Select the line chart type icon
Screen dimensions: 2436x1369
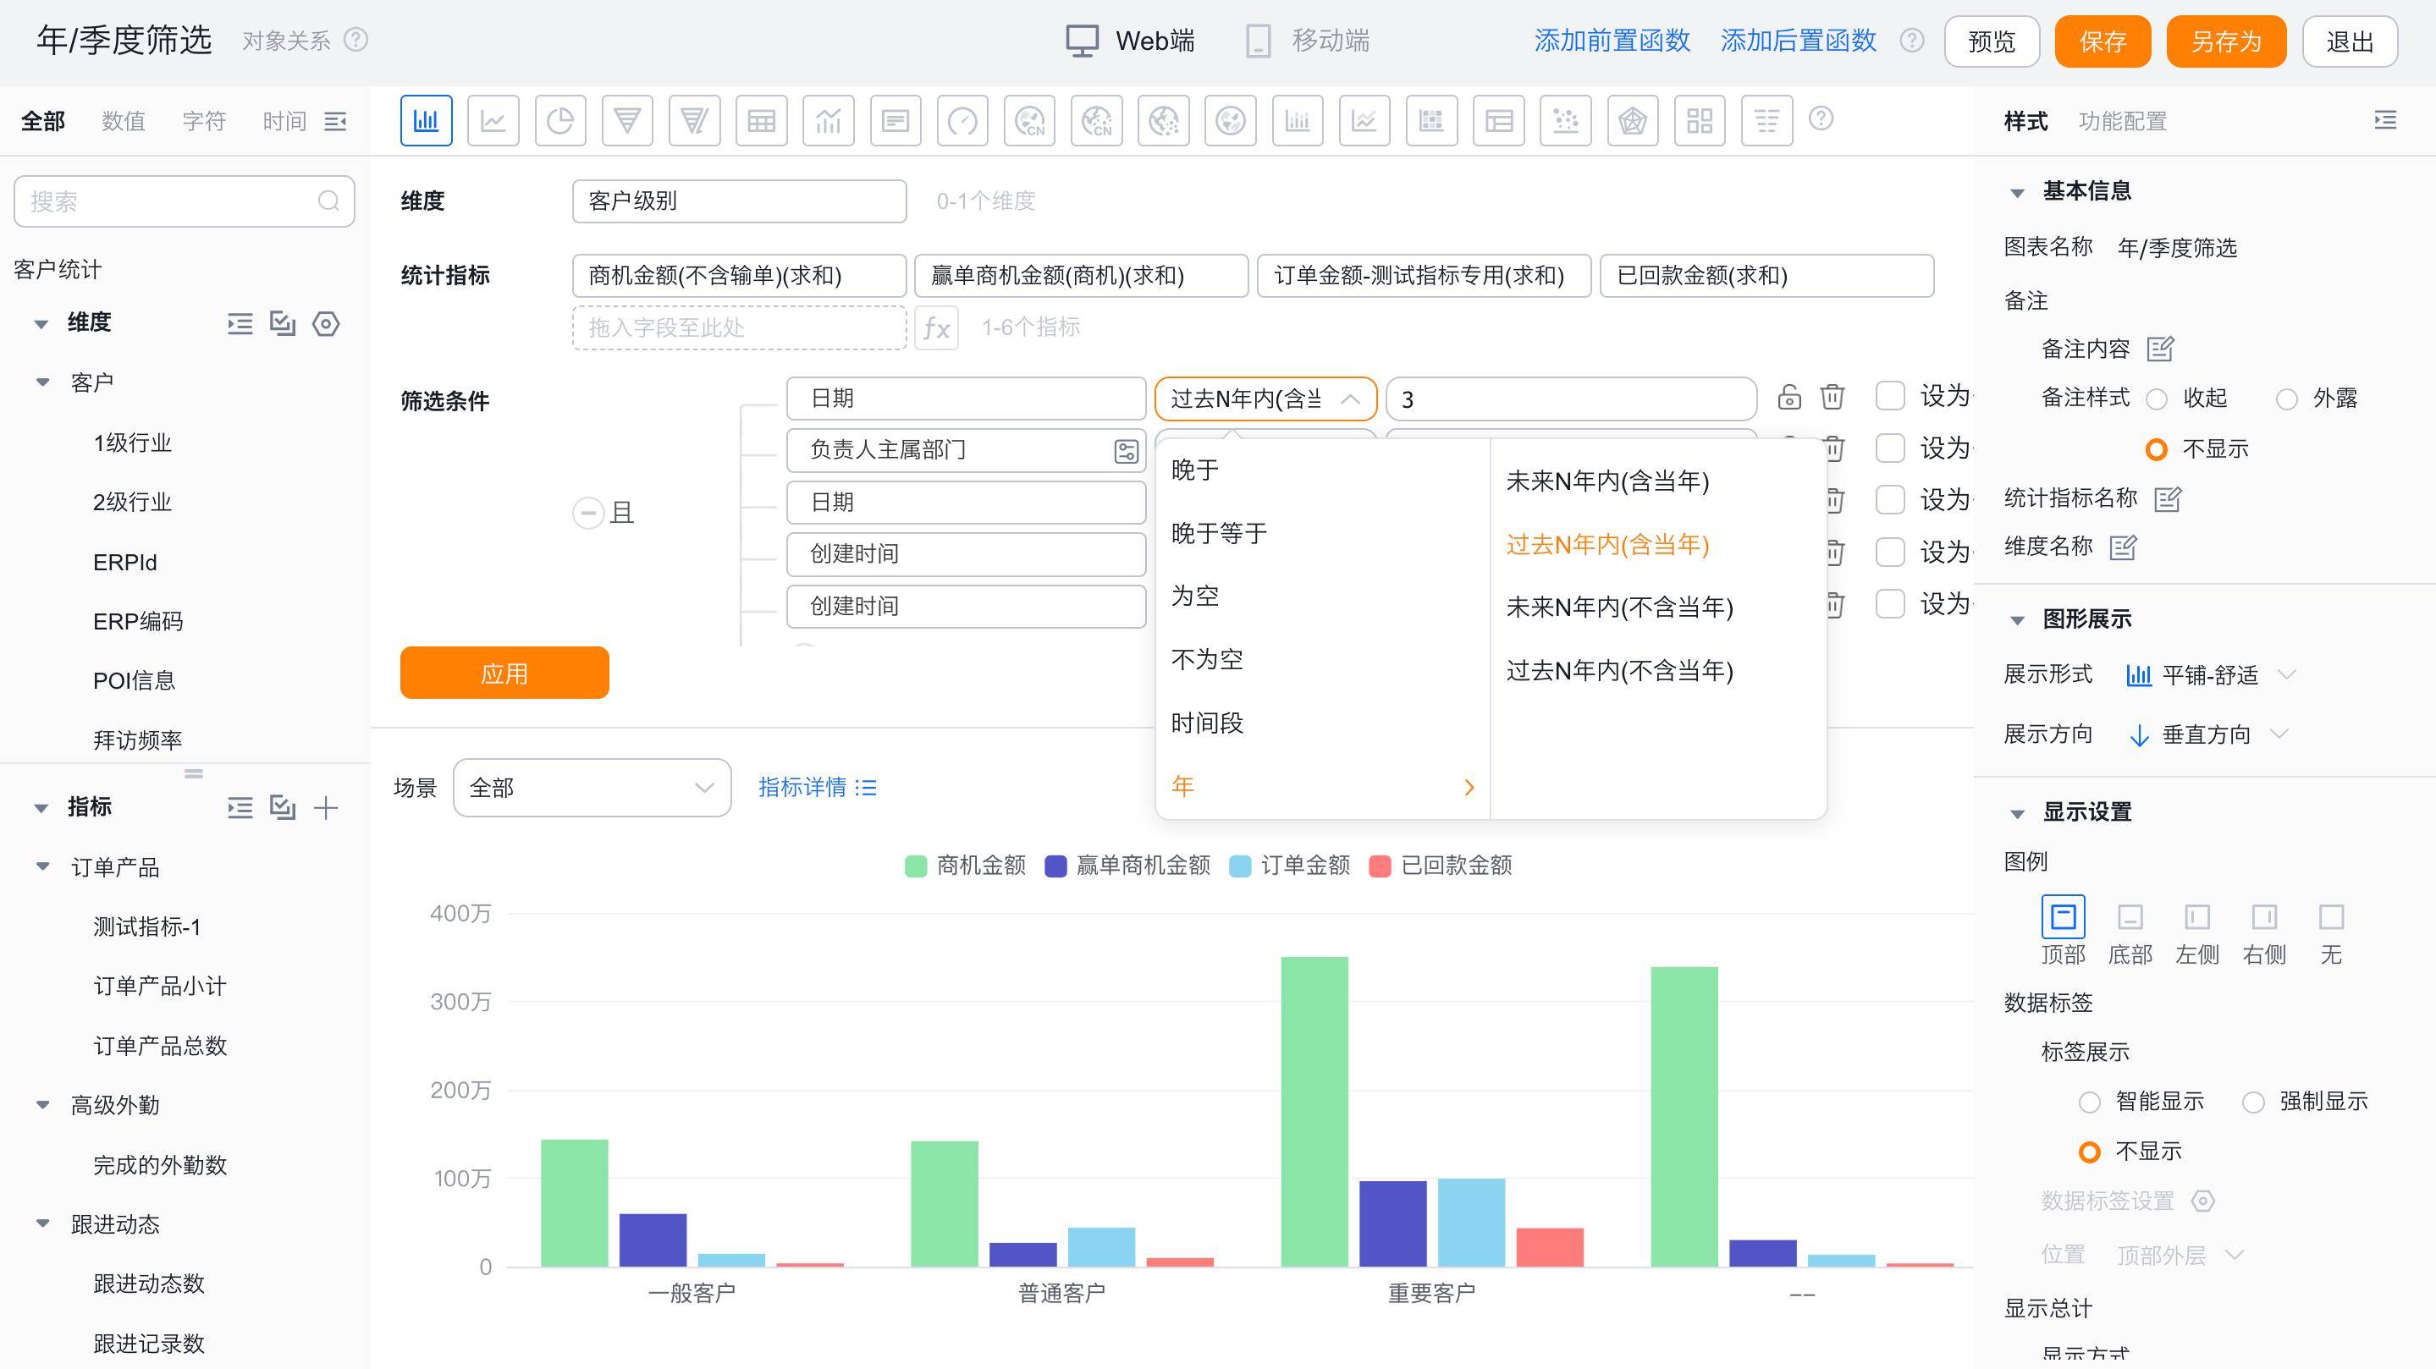(x=493, y=121)
